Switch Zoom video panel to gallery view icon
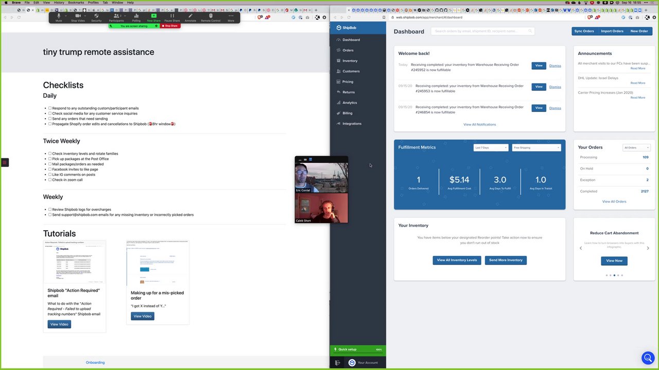This screenshot has height=370, width=659. 310,160
